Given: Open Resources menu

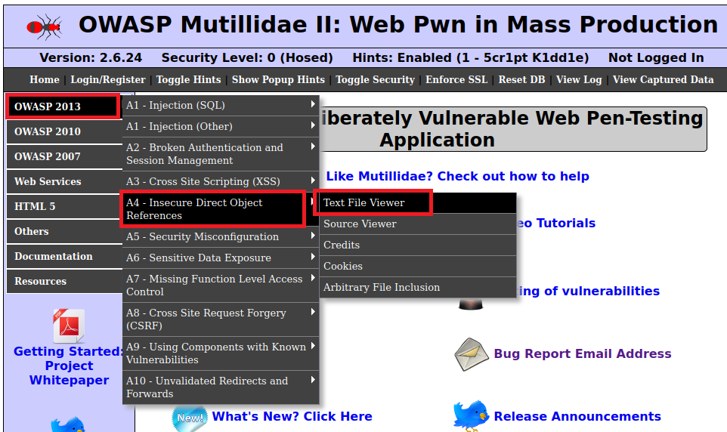Looking at the screenshot, I should pyautogui.click(x=64, y=282).
